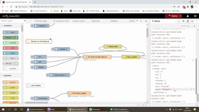This screenshot has height=112, width=199.
Task: Open the Hack a Day bookmark
Action: tap(75, 11)
